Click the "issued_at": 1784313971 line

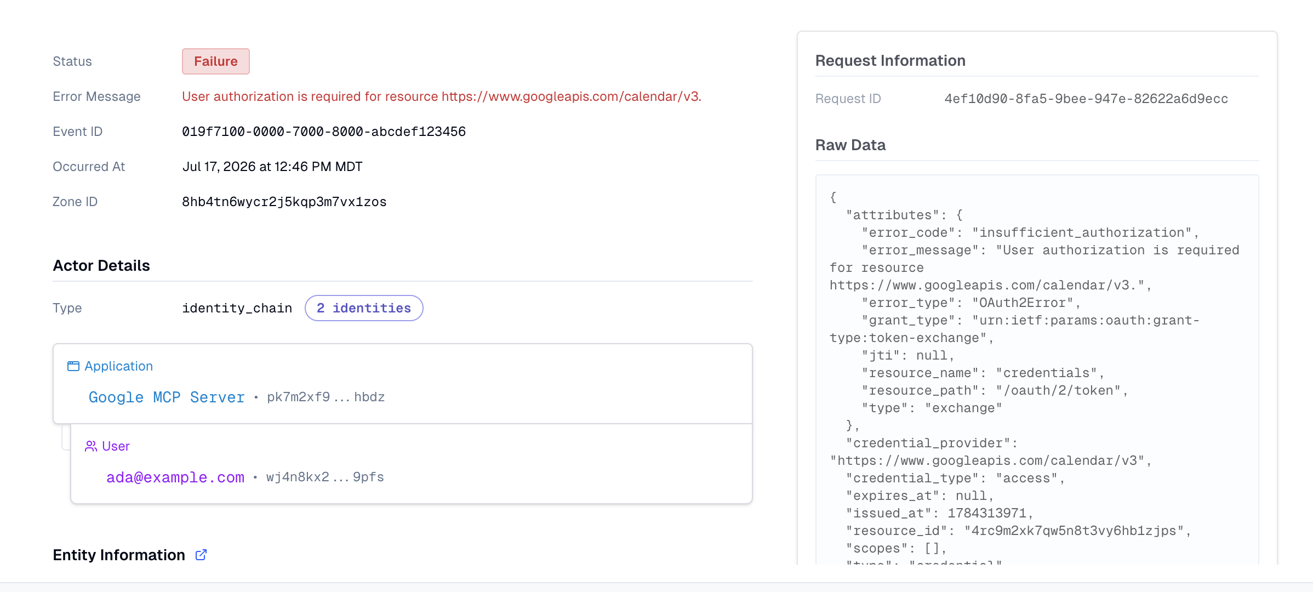940,513
